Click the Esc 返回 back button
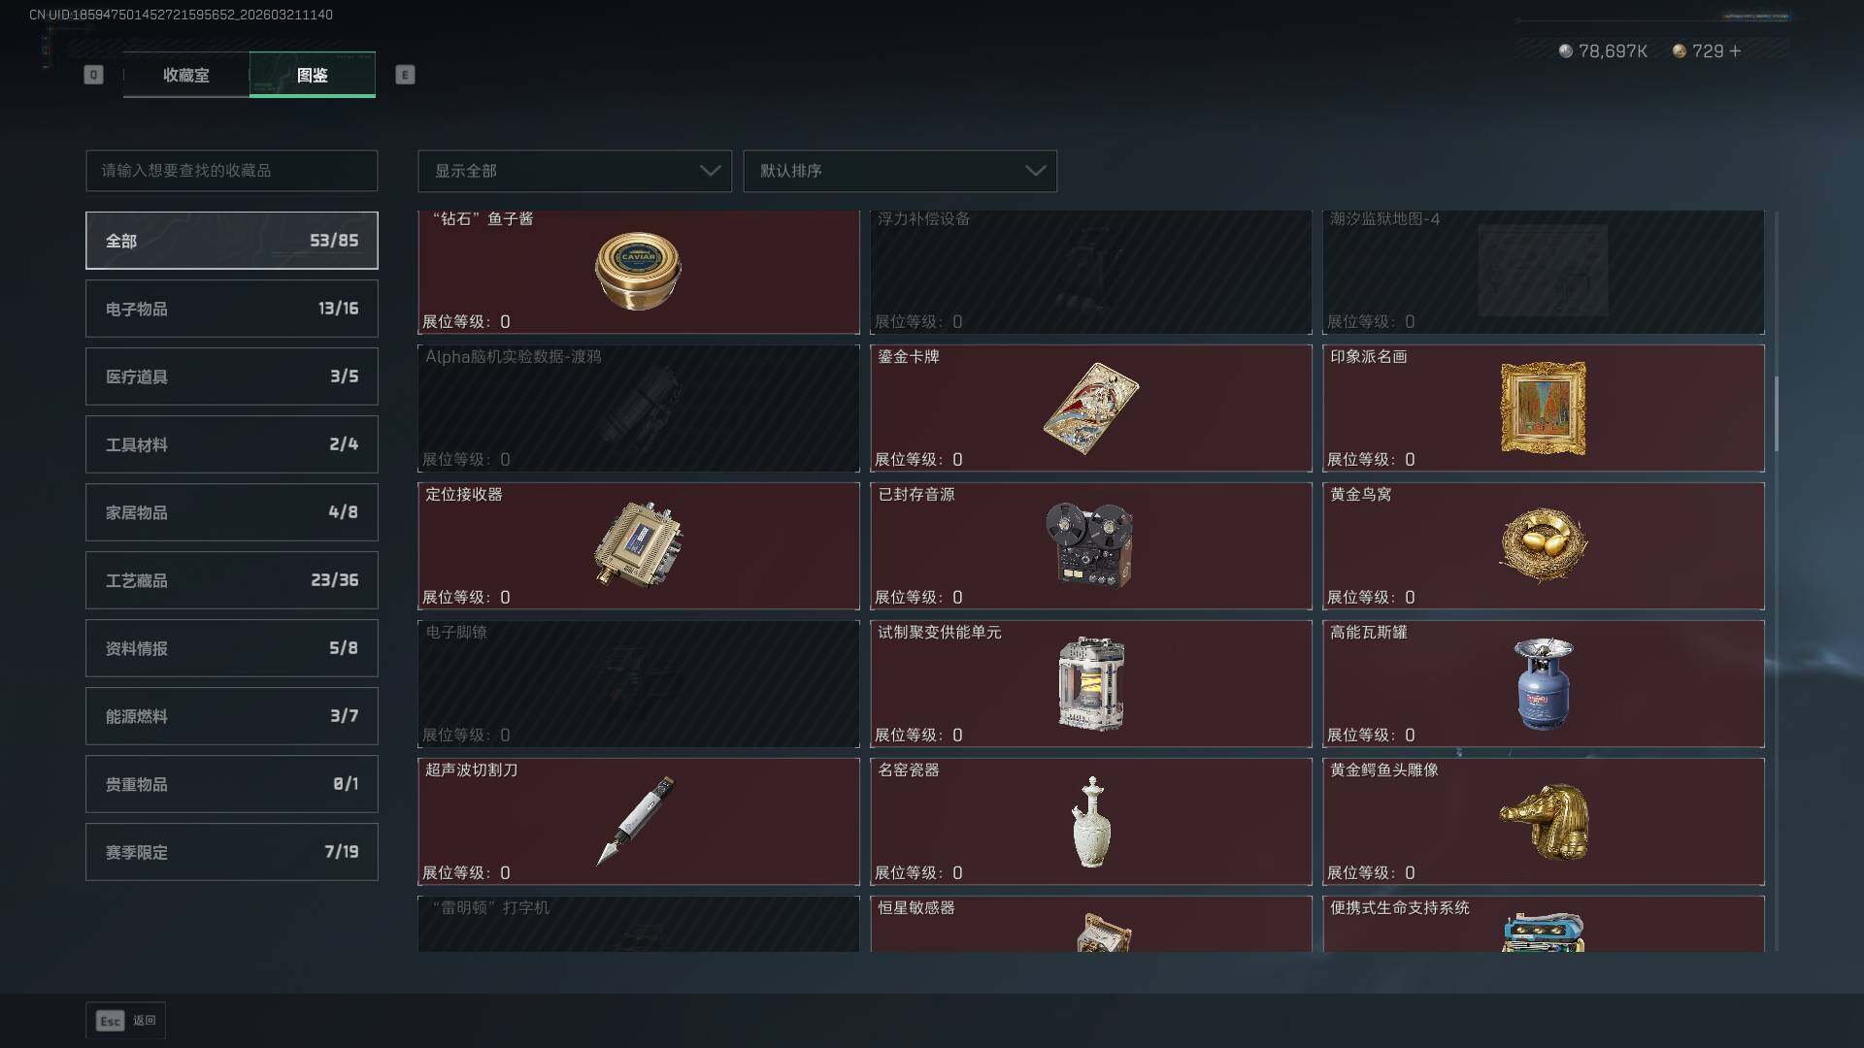This screenshot has width=1864, height=1048. pyautogui.click(x=125, y=1021)
